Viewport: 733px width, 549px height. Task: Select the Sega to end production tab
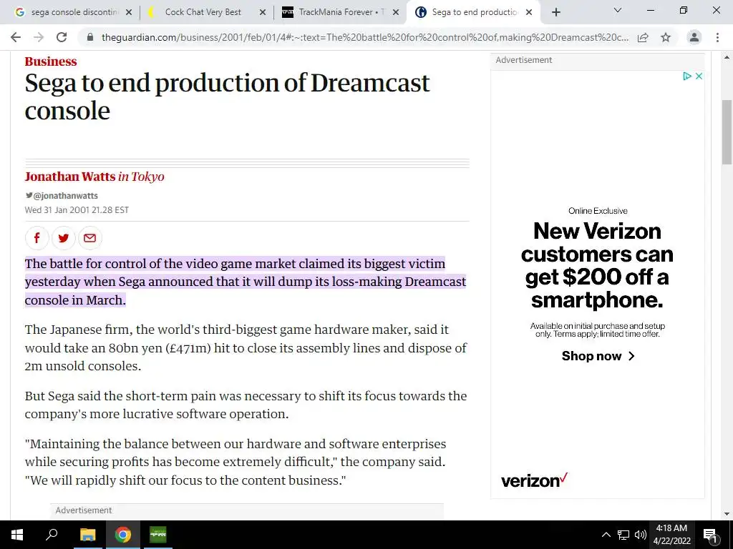click(x=474, y=12)
